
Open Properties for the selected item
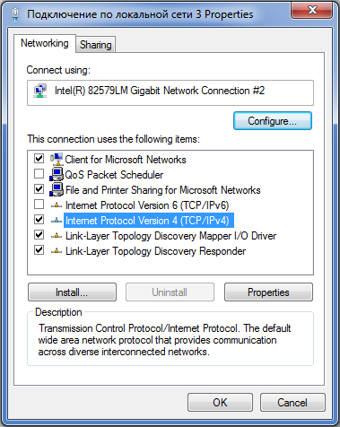tap(268, 292)
